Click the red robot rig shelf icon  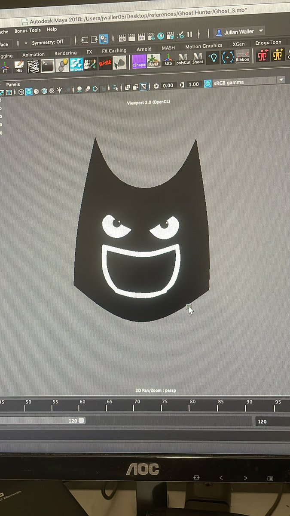[x=263, y=56]
